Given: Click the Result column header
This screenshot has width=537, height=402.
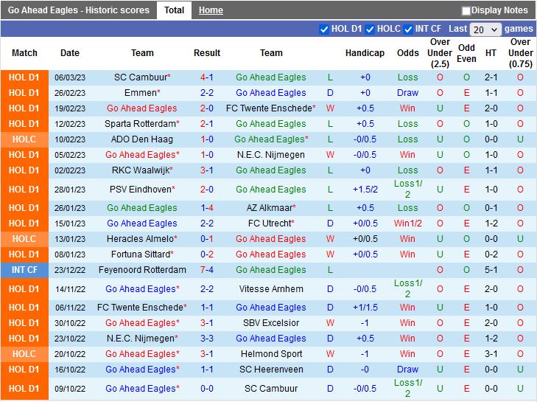Looking at the screenshot, I should coord(207,53).
